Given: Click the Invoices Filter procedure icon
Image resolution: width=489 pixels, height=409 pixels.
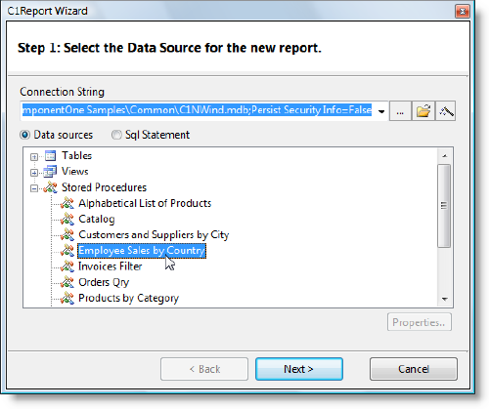Looking at the screenshot, I should [x=67, y=266].
